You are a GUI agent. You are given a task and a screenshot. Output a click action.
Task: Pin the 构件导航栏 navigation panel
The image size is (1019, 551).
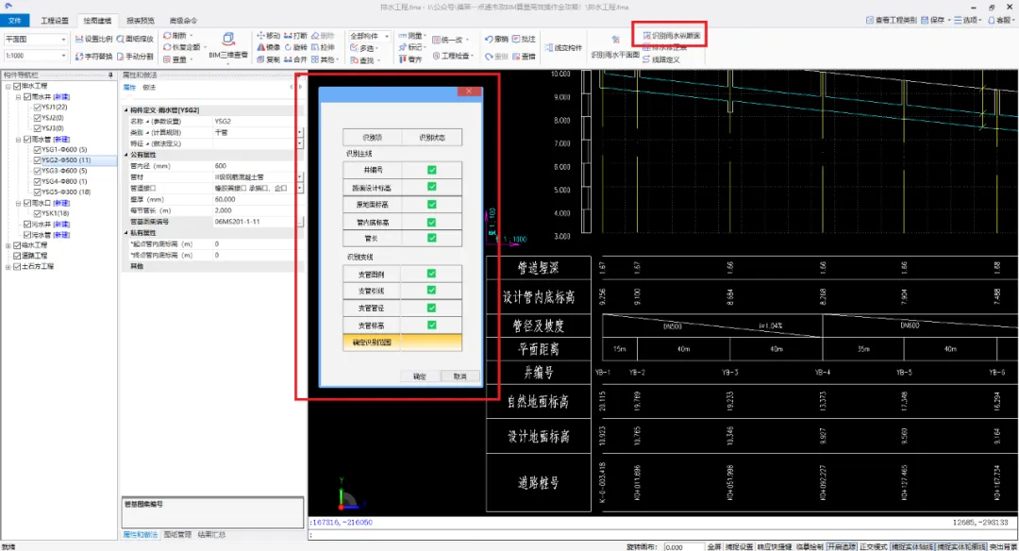click(x=110, y=75)
